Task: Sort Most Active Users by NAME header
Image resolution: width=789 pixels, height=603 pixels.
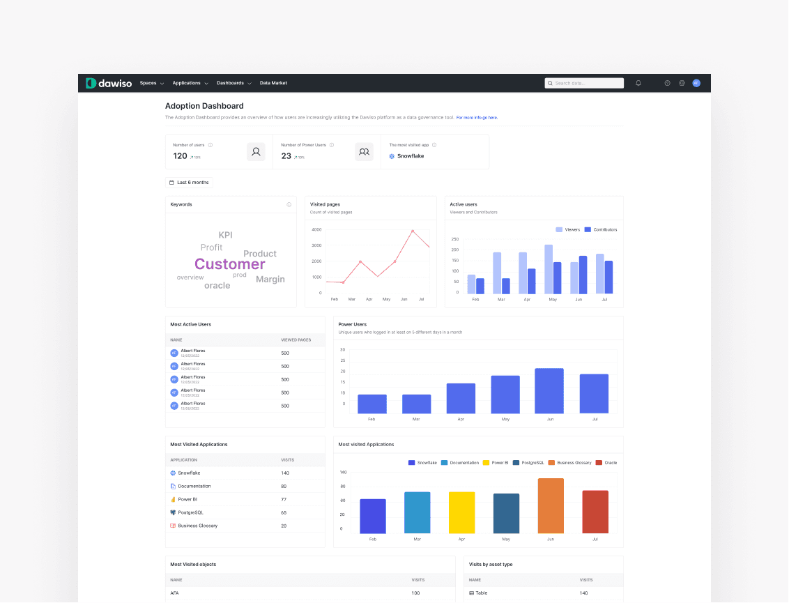Action: pyautogui.click(x=176, y=339)
